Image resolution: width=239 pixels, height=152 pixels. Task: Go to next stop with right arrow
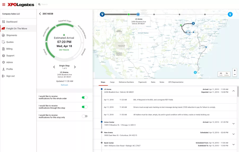(x=75, y=67)
